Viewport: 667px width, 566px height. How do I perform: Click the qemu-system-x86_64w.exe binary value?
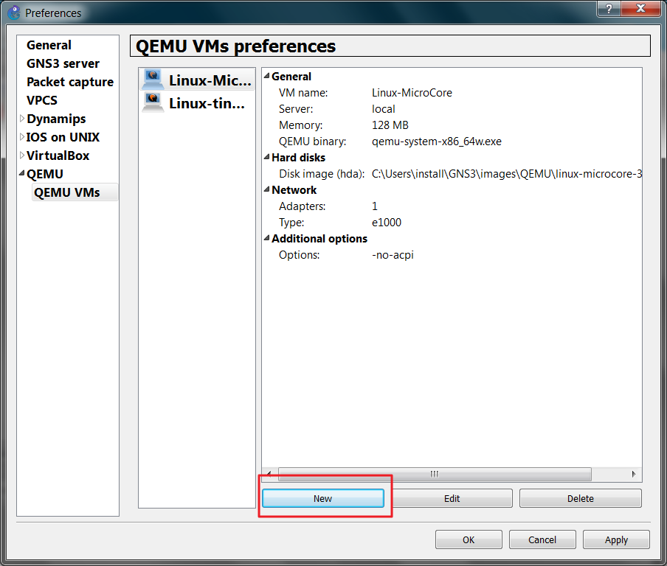(437, 141)
